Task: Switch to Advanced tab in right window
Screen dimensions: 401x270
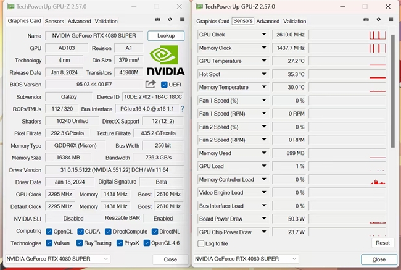Action: click(268, 21)
